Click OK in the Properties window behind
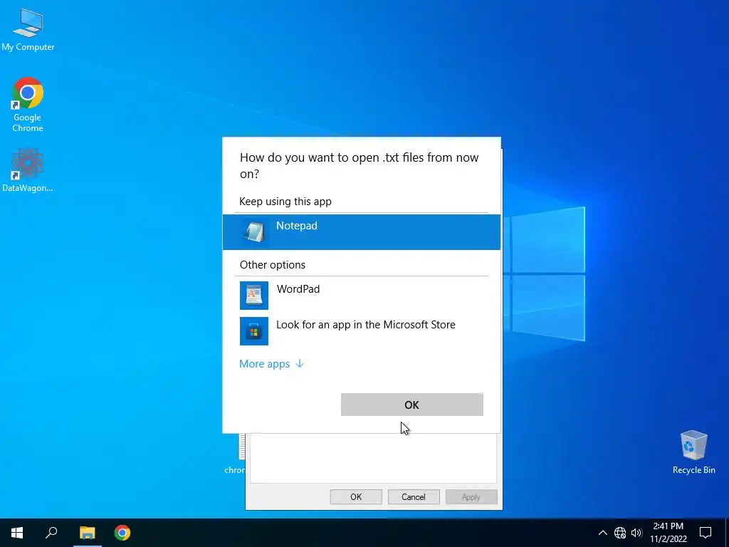Image resolution: width=729 pixels, height=547 pixels. (356, 496)
